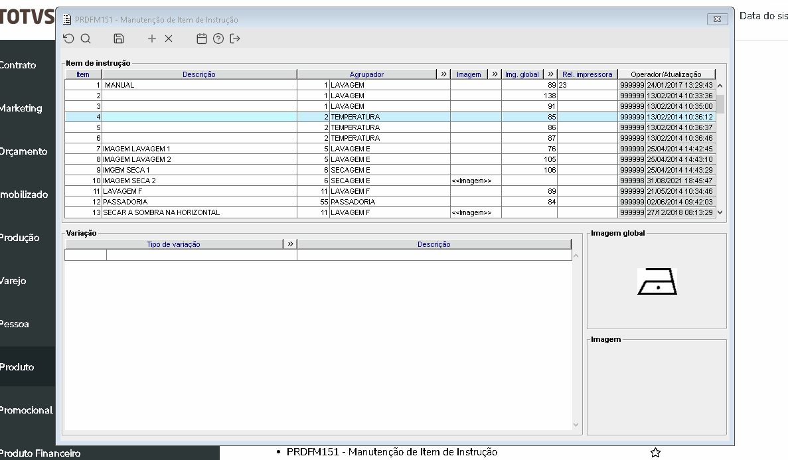Click Variação grid scroll down arrow
Viewport: 788px width, 460px height.
coord(576,425)
